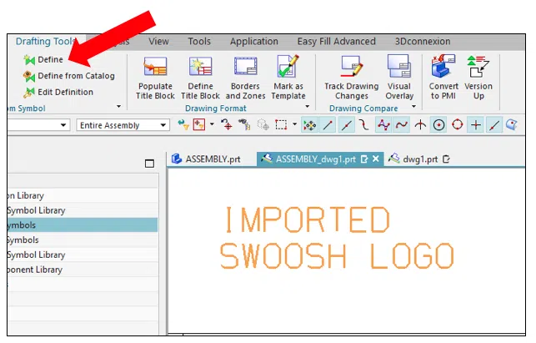Screen dimensions: 536x343
Task: Expand the Drawing Format group arrow
Action: tap(308, 107)
